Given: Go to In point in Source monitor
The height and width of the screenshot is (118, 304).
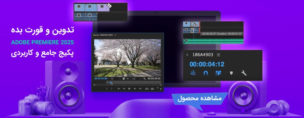Looking at the screenshot, I should click(x=119, y=89).
